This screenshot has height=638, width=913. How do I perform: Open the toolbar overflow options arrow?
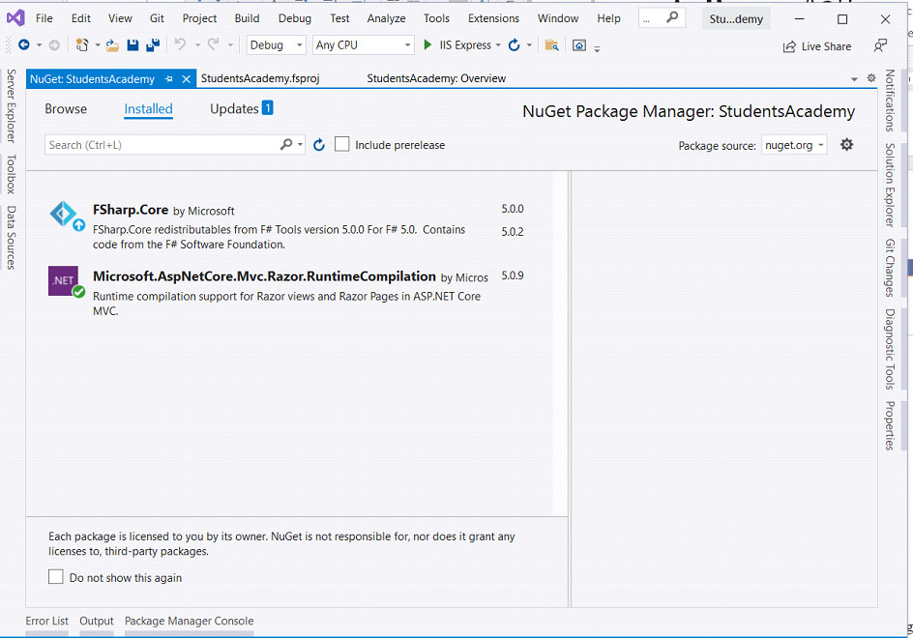597,48
